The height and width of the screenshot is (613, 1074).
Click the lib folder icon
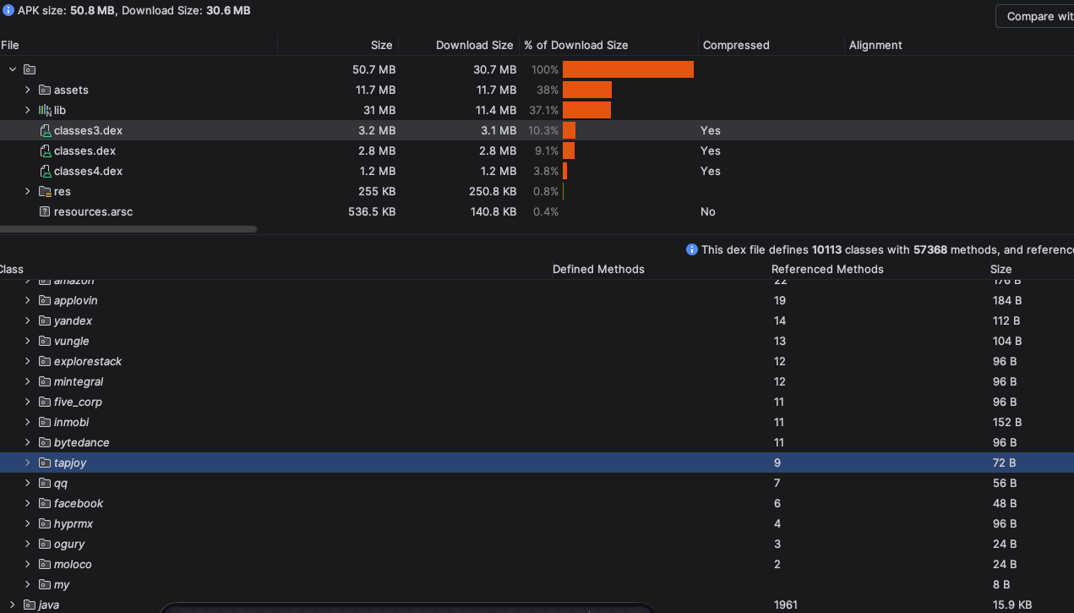pyautogui.click(x=46, y=110)
